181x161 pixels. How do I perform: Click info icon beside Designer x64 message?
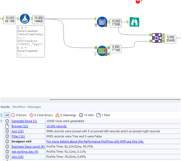point(7,141)
